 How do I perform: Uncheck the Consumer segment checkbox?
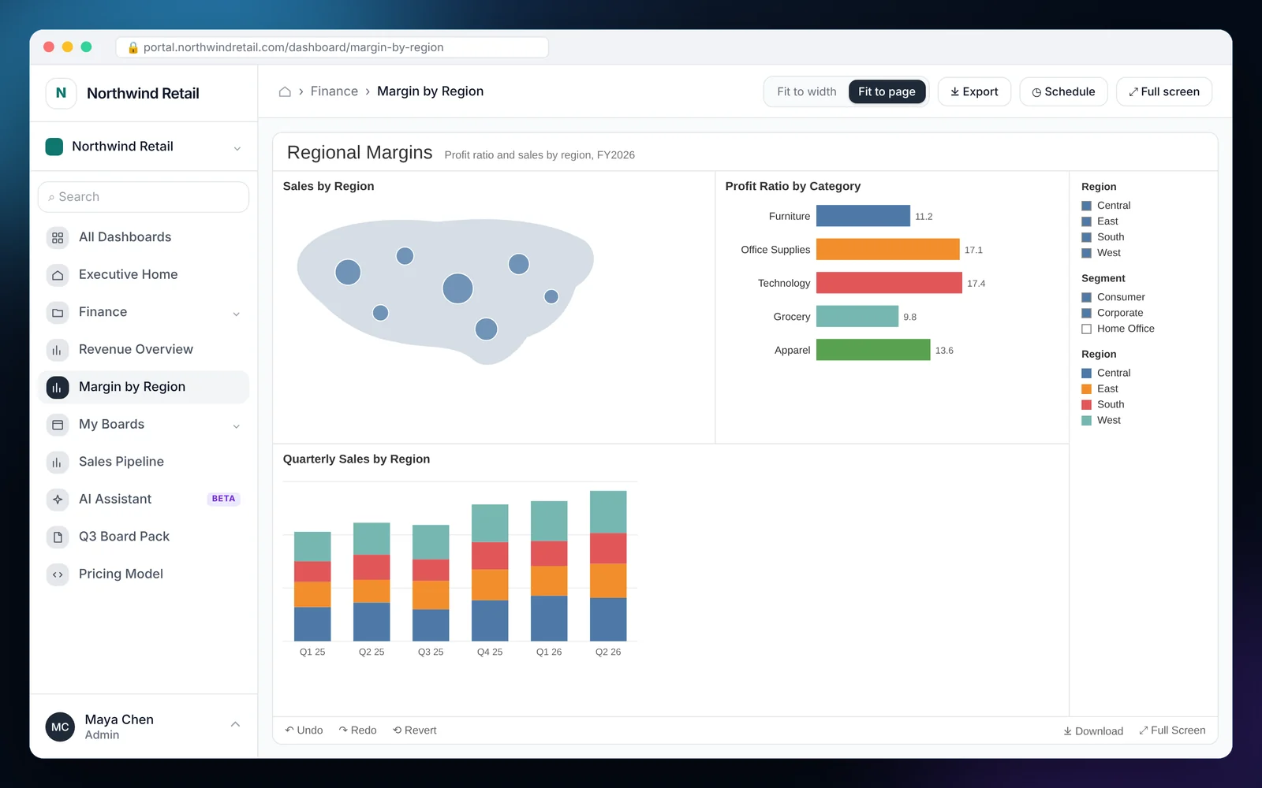pos(1086,297)
